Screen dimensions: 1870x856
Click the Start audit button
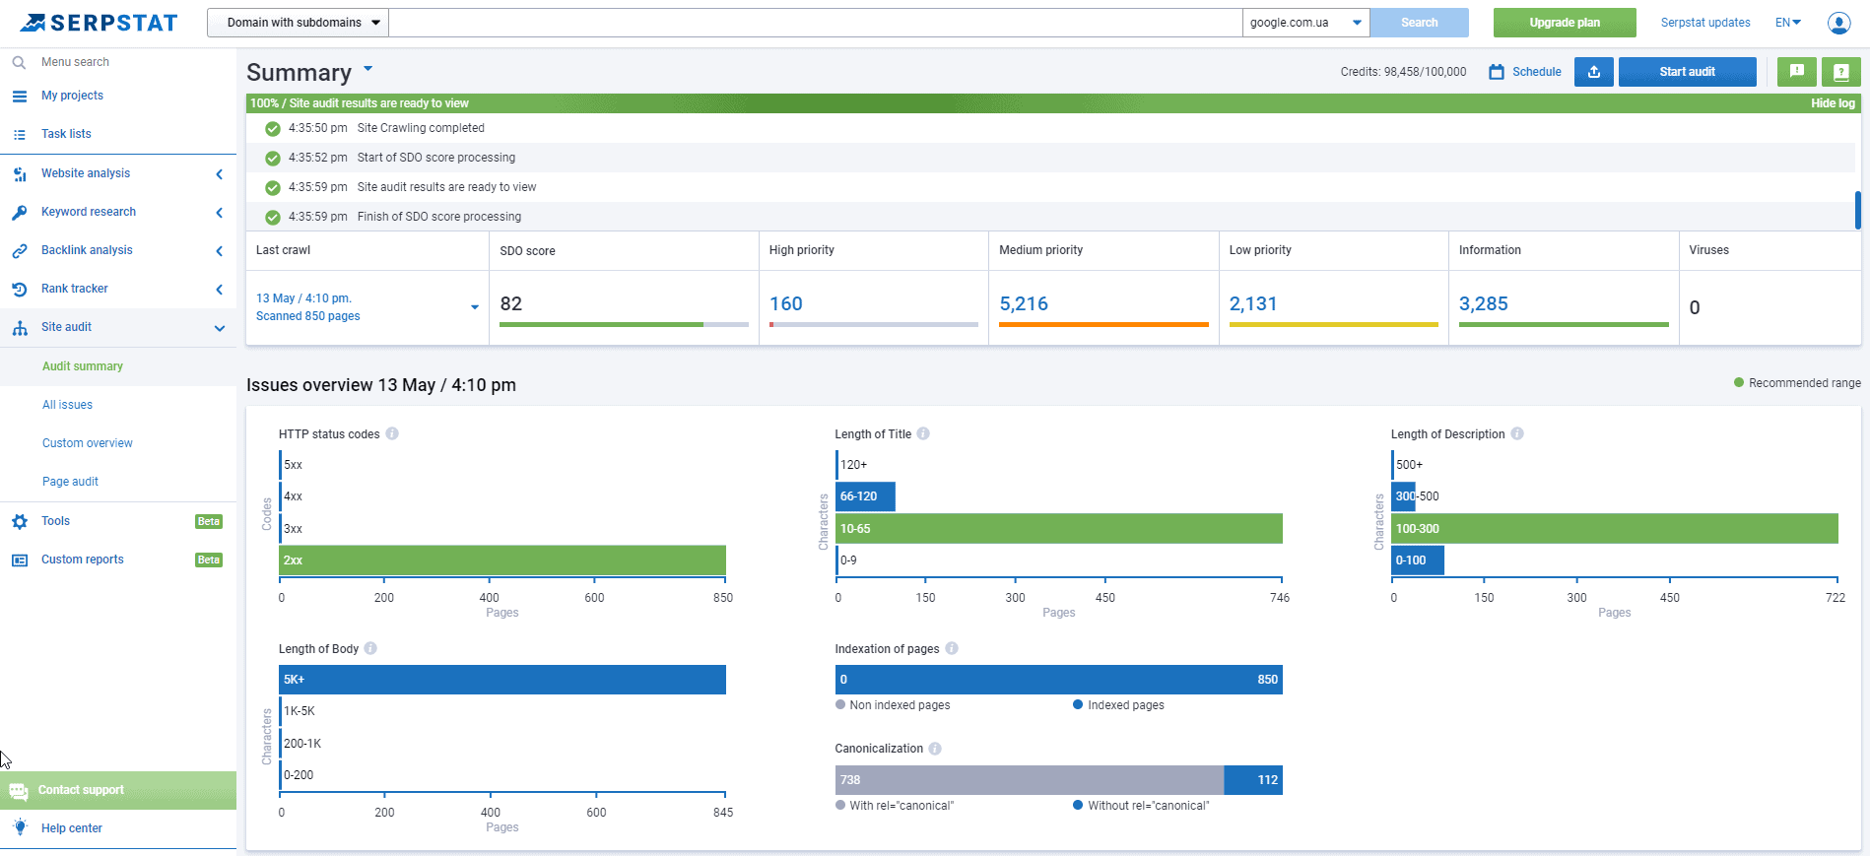point(1687,72)
